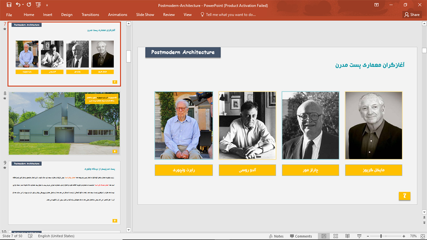Screen dimensions: 427x240
Task: Select the yellow slide number 7 box on the slide
Action: (x=404, y=196)
